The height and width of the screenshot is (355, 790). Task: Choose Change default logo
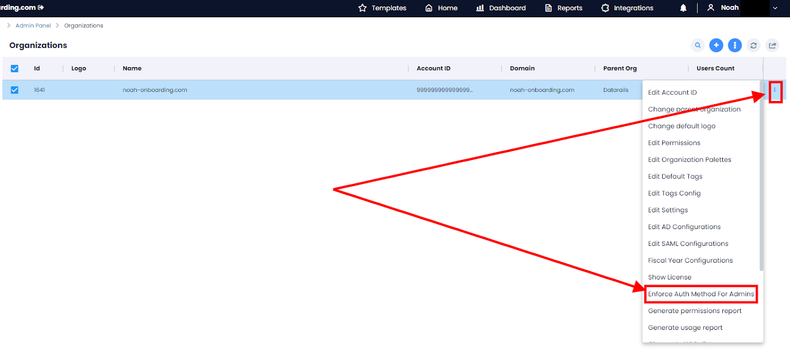681,126
